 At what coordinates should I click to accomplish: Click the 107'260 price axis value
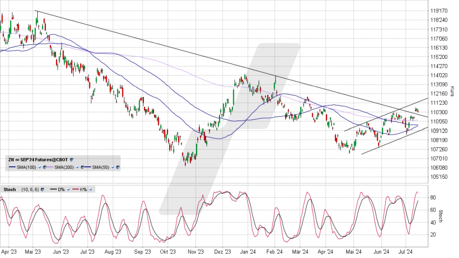click(439, 150)
